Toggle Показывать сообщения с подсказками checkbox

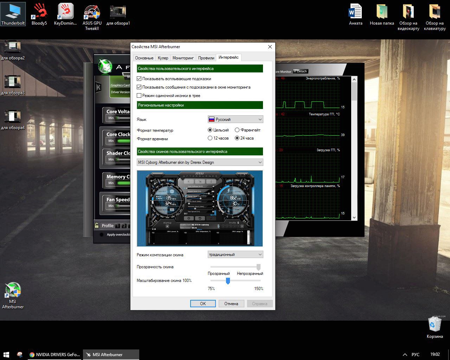(x=139, y=87)
